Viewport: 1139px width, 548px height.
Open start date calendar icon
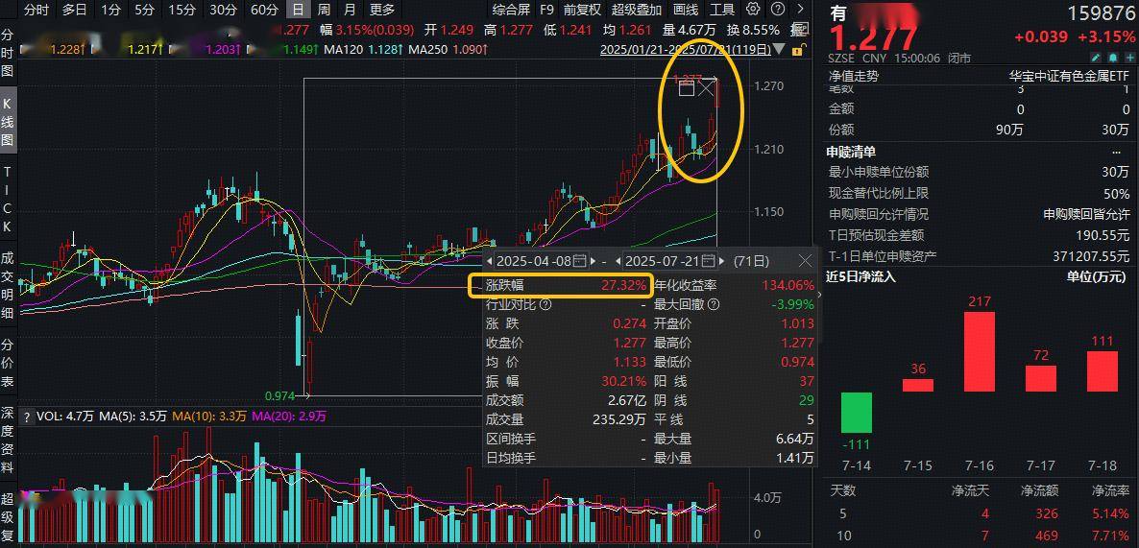point(580,261)
